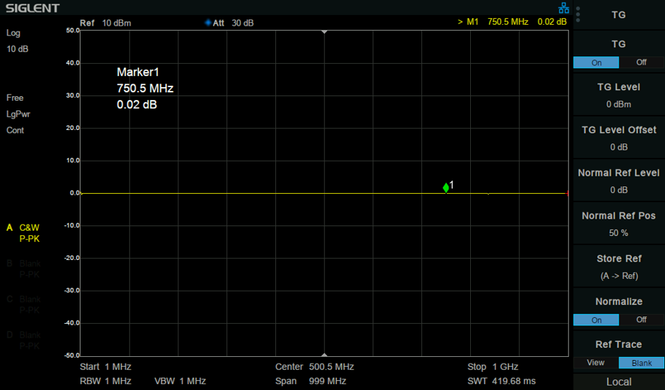Click the Stop 1 GHz label
665x390 pixels.
pyautogui.click(x=493, y=367)
